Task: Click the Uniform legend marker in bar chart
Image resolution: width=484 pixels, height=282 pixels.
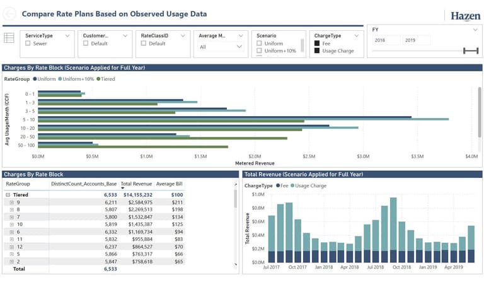Action: click(x=35, y=79)
